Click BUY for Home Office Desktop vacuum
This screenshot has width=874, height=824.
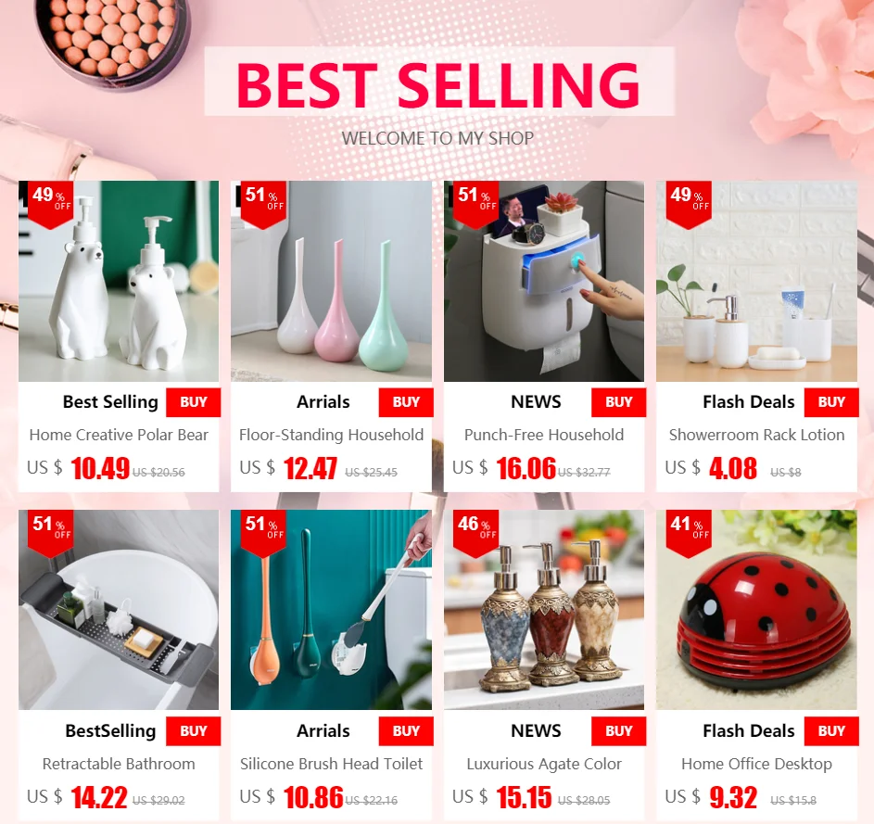pos(831,731)
